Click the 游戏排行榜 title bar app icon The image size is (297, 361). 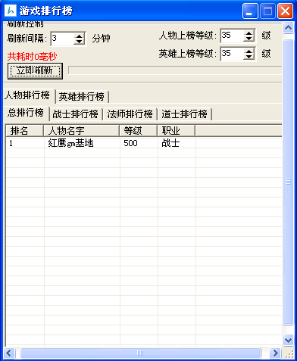pyautogui.click(x=11, y=11)
